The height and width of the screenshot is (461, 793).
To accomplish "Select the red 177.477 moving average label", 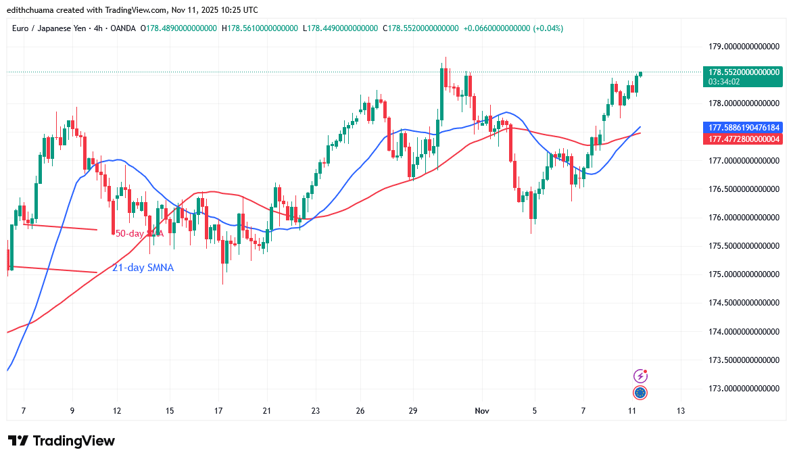I will tap(744, 139).
